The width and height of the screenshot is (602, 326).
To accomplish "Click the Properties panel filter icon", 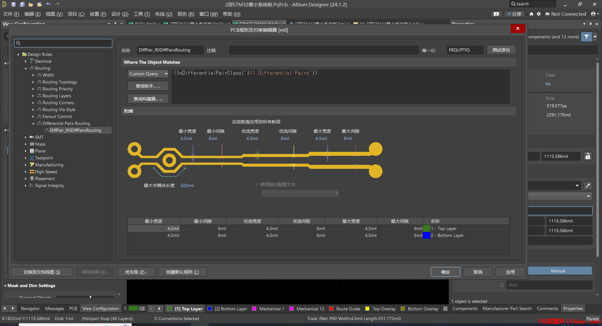I will [586, 37].
